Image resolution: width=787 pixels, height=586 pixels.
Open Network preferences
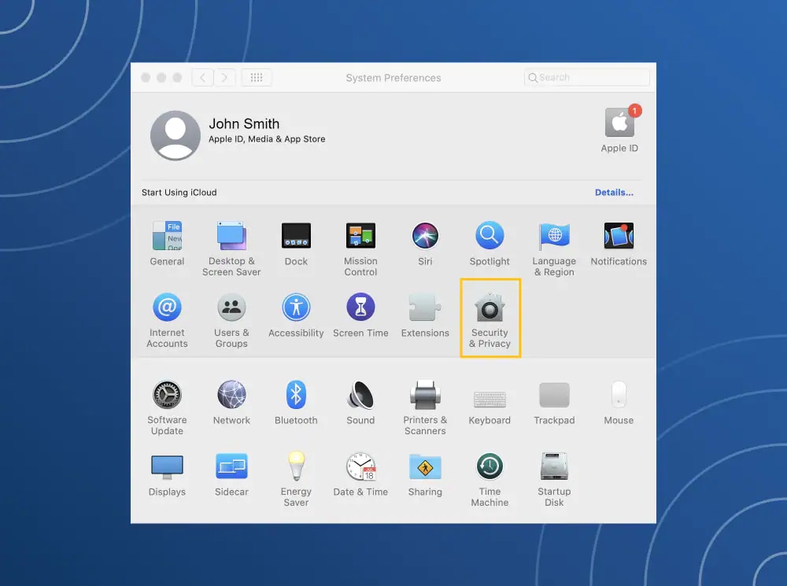[x=231, y=403]
